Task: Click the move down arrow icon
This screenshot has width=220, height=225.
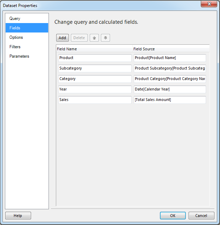Action: (105, 38)
